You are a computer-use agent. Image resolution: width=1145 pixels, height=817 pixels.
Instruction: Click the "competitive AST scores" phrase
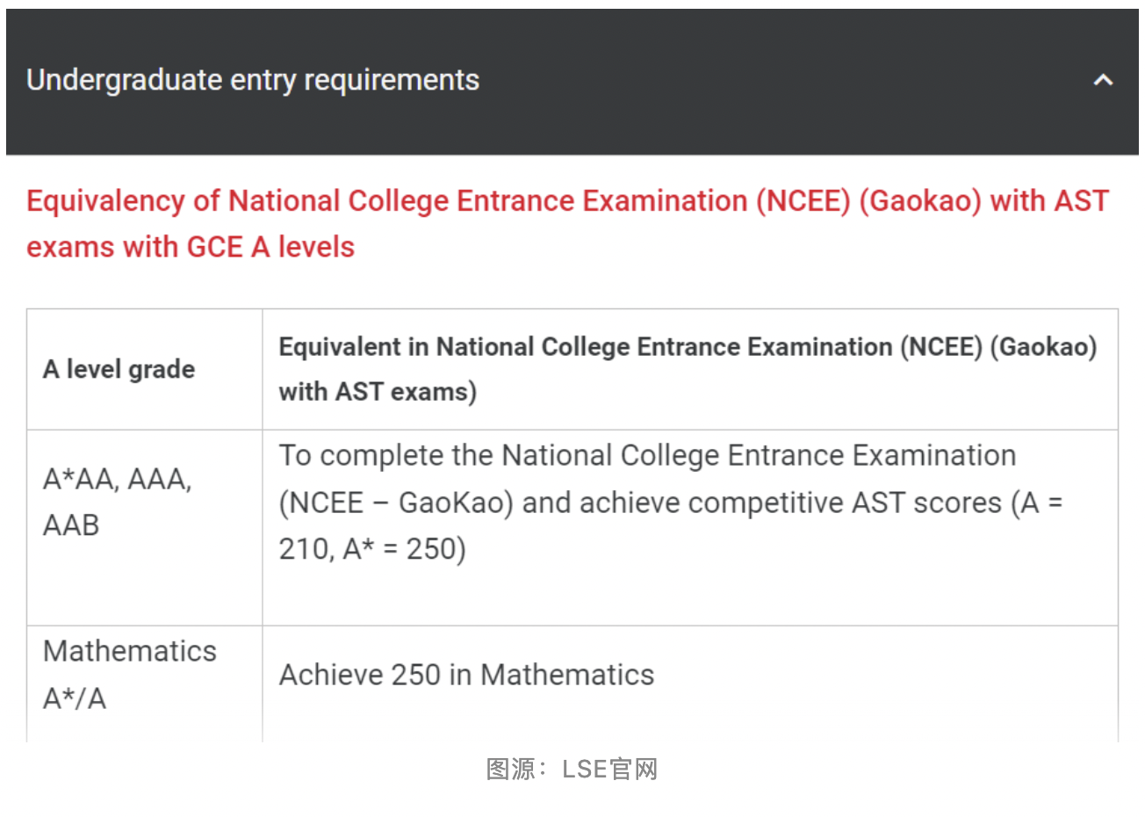[x=790, y=502]
